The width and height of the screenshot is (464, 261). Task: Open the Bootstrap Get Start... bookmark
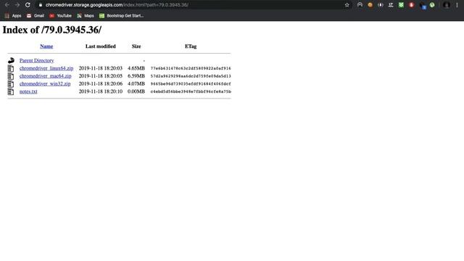click(x=121, y=16)
